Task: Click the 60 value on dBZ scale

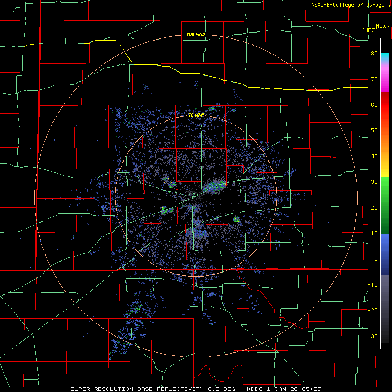Action: (374, 105)
